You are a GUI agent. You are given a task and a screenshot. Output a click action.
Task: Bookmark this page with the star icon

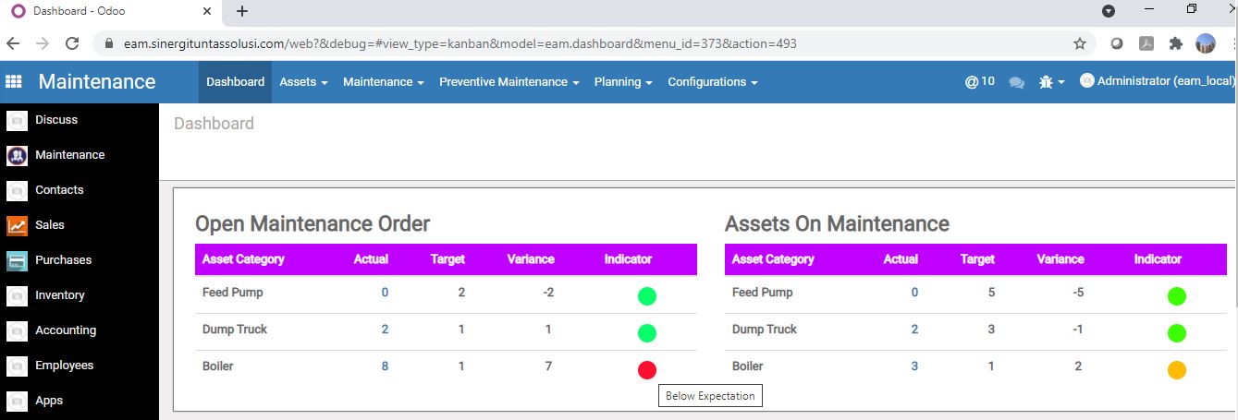(1079, 43)
